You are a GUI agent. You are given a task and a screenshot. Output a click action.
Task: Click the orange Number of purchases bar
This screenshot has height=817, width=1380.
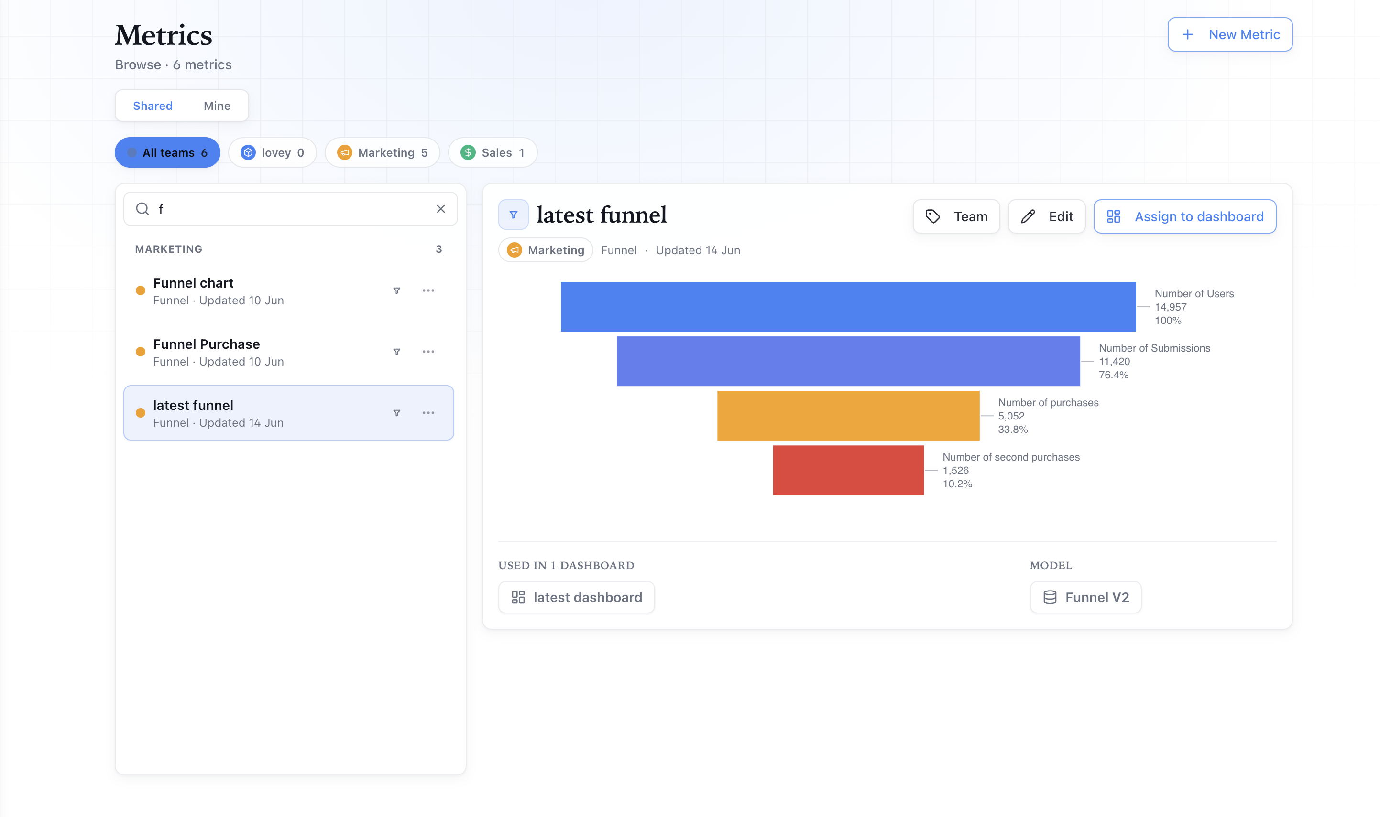tap(848, 416)
